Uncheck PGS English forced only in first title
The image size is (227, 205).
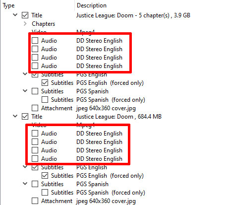[45, 83]
